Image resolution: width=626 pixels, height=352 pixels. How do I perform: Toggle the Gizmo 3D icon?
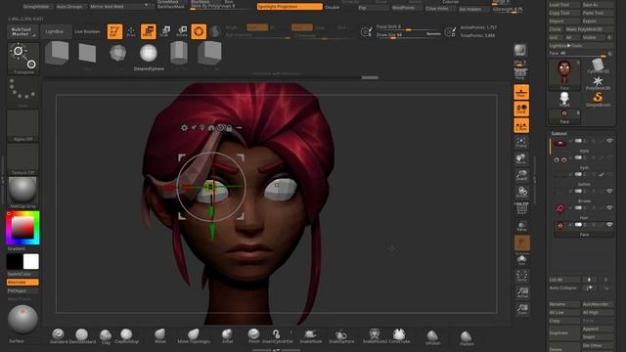pyautogui.click(x=199, y=31)
